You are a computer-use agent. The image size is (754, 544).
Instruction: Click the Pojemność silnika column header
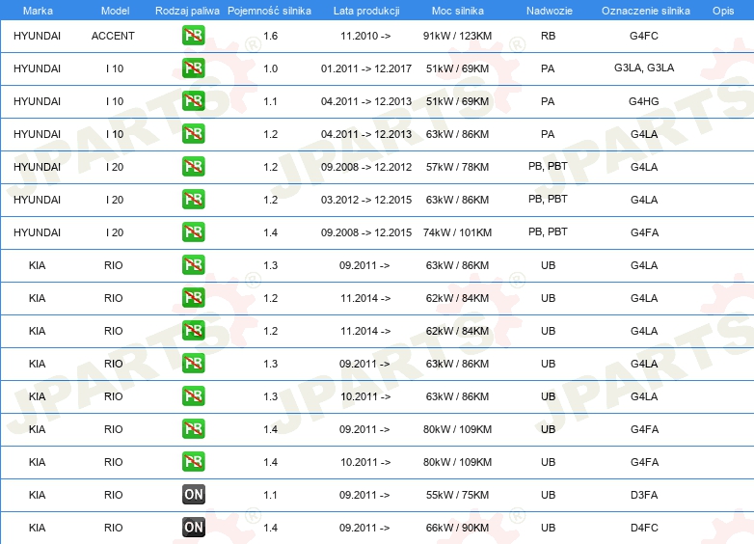(270, 10)
